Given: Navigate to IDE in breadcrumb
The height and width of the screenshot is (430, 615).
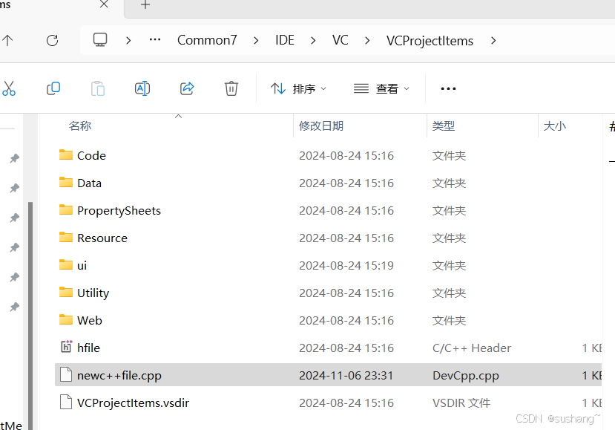Looking at the screenshot, I should 284,40.
